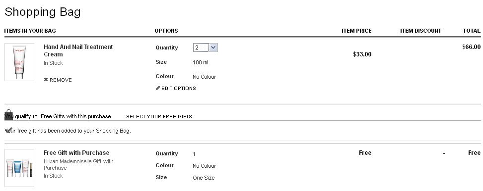Remove the Hand And Nail Treatment Cream
483x191 pixels.
click(58, 80)
